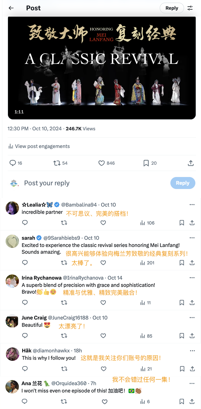
Task: Reply to June Craig's "Beautiful" comment
Action: pos(25,336)
